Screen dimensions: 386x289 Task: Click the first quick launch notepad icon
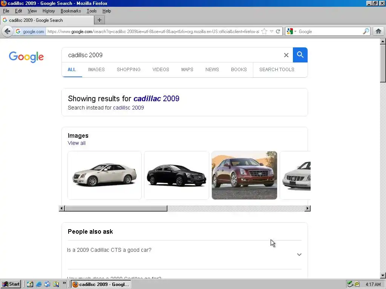(30, 284)
